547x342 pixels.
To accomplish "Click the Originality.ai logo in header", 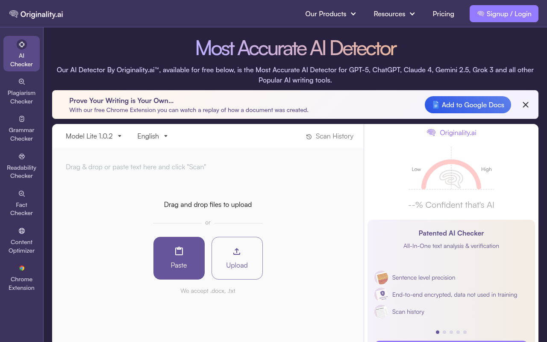I will [x=36, y=14].
